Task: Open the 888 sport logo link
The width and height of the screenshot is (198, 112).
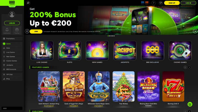Action: [147, 3]
